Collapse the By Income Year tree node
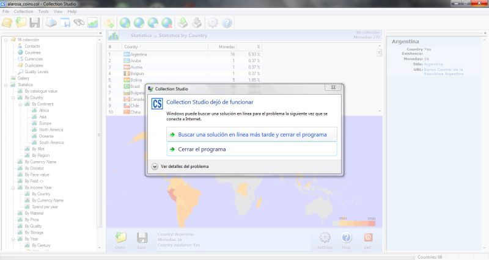 pos(13,188)
